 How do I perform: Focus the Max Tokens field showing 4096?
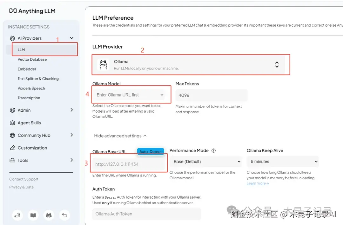click(x=212, y=95)
